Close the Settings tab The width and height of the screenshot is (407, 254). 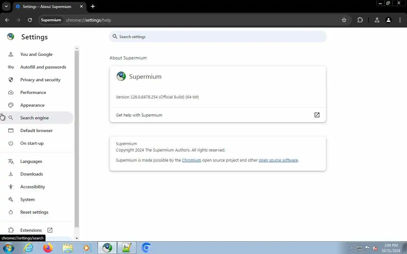click(x=81, y=6)
